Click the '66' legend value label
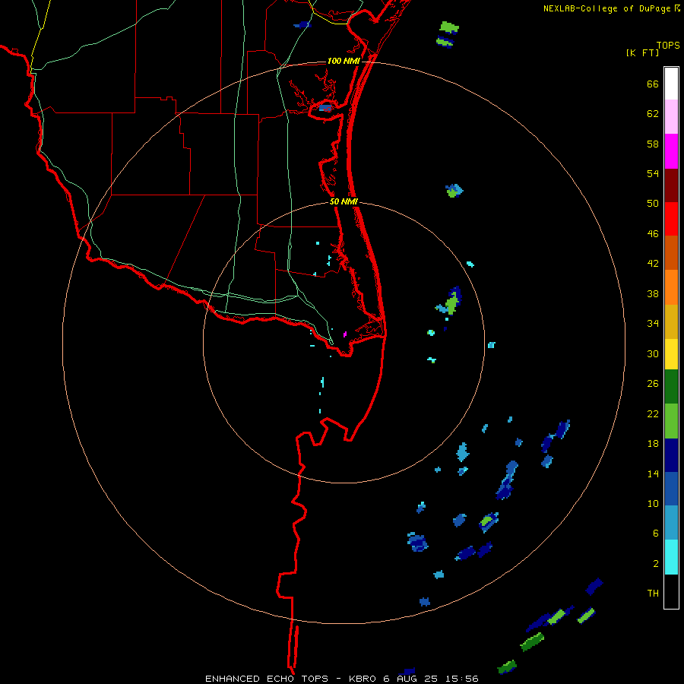 pyautogui.click(x=653, y=84)
